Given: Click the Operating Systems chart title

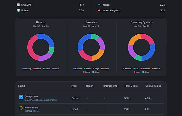Looking at the screenshot, I should tap(141, 22).
